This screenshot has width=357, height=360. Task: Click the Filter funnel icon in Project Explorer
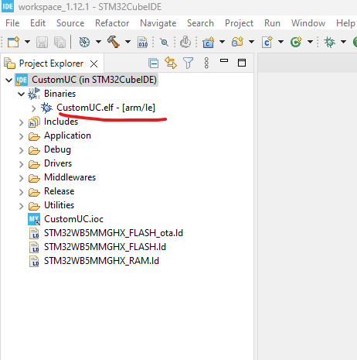188,63
